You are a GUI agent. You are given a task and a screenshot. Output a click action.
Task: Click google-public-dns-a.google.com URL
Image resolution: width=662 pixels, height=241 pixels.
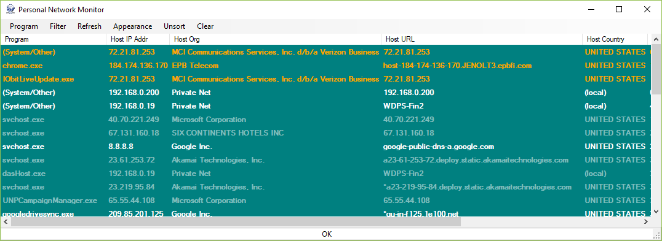coord(439,147)
